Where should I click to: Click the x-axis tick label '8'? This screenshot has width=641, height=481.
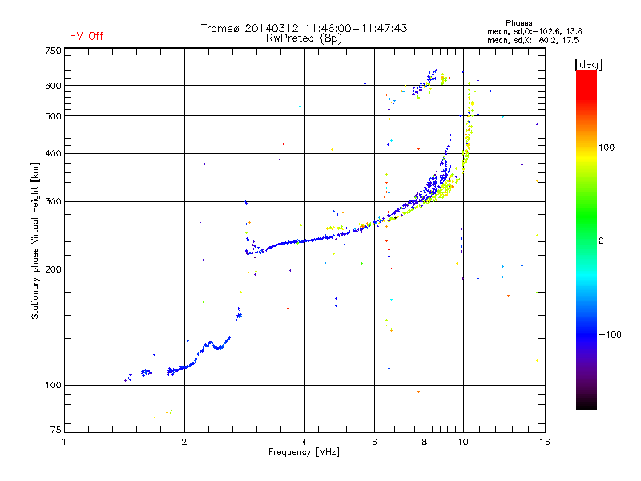pyautogui.click(x=425, y=442)
